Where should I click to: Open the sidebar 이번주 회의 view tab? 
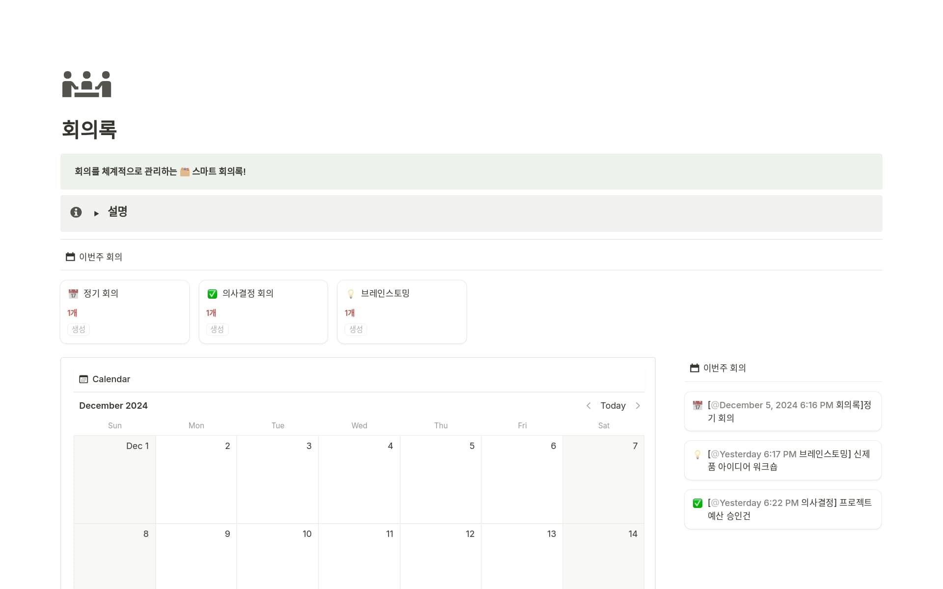(x=718, y=368)
